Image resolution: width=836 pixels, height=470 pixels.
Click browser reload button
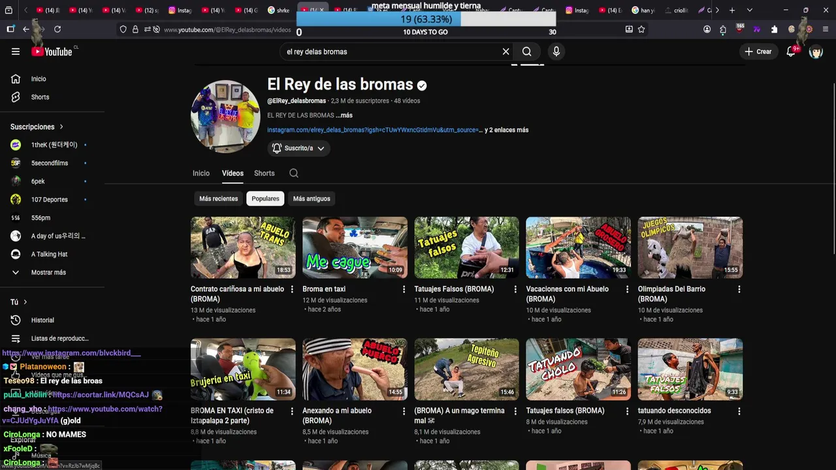coord(57,29)
